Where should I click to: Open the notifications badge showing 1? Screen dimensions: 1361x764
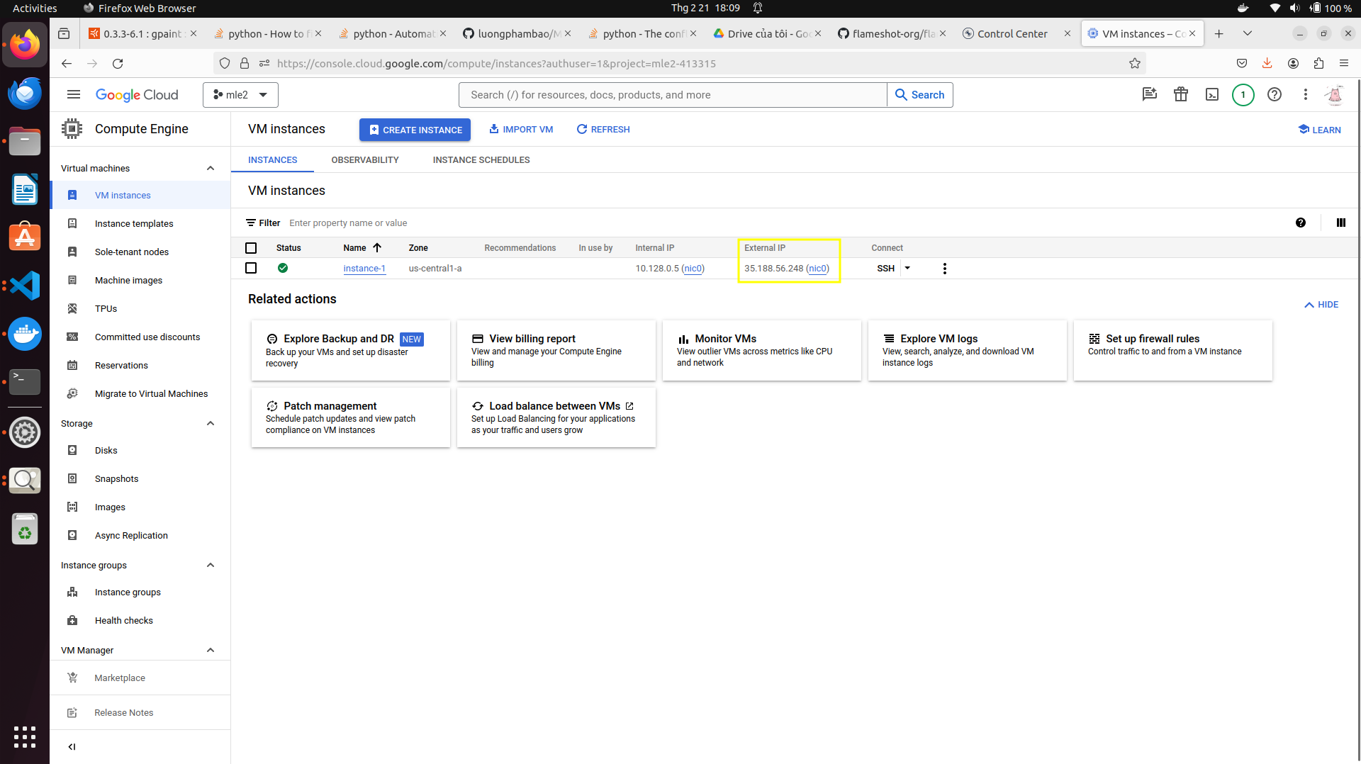1243,95
